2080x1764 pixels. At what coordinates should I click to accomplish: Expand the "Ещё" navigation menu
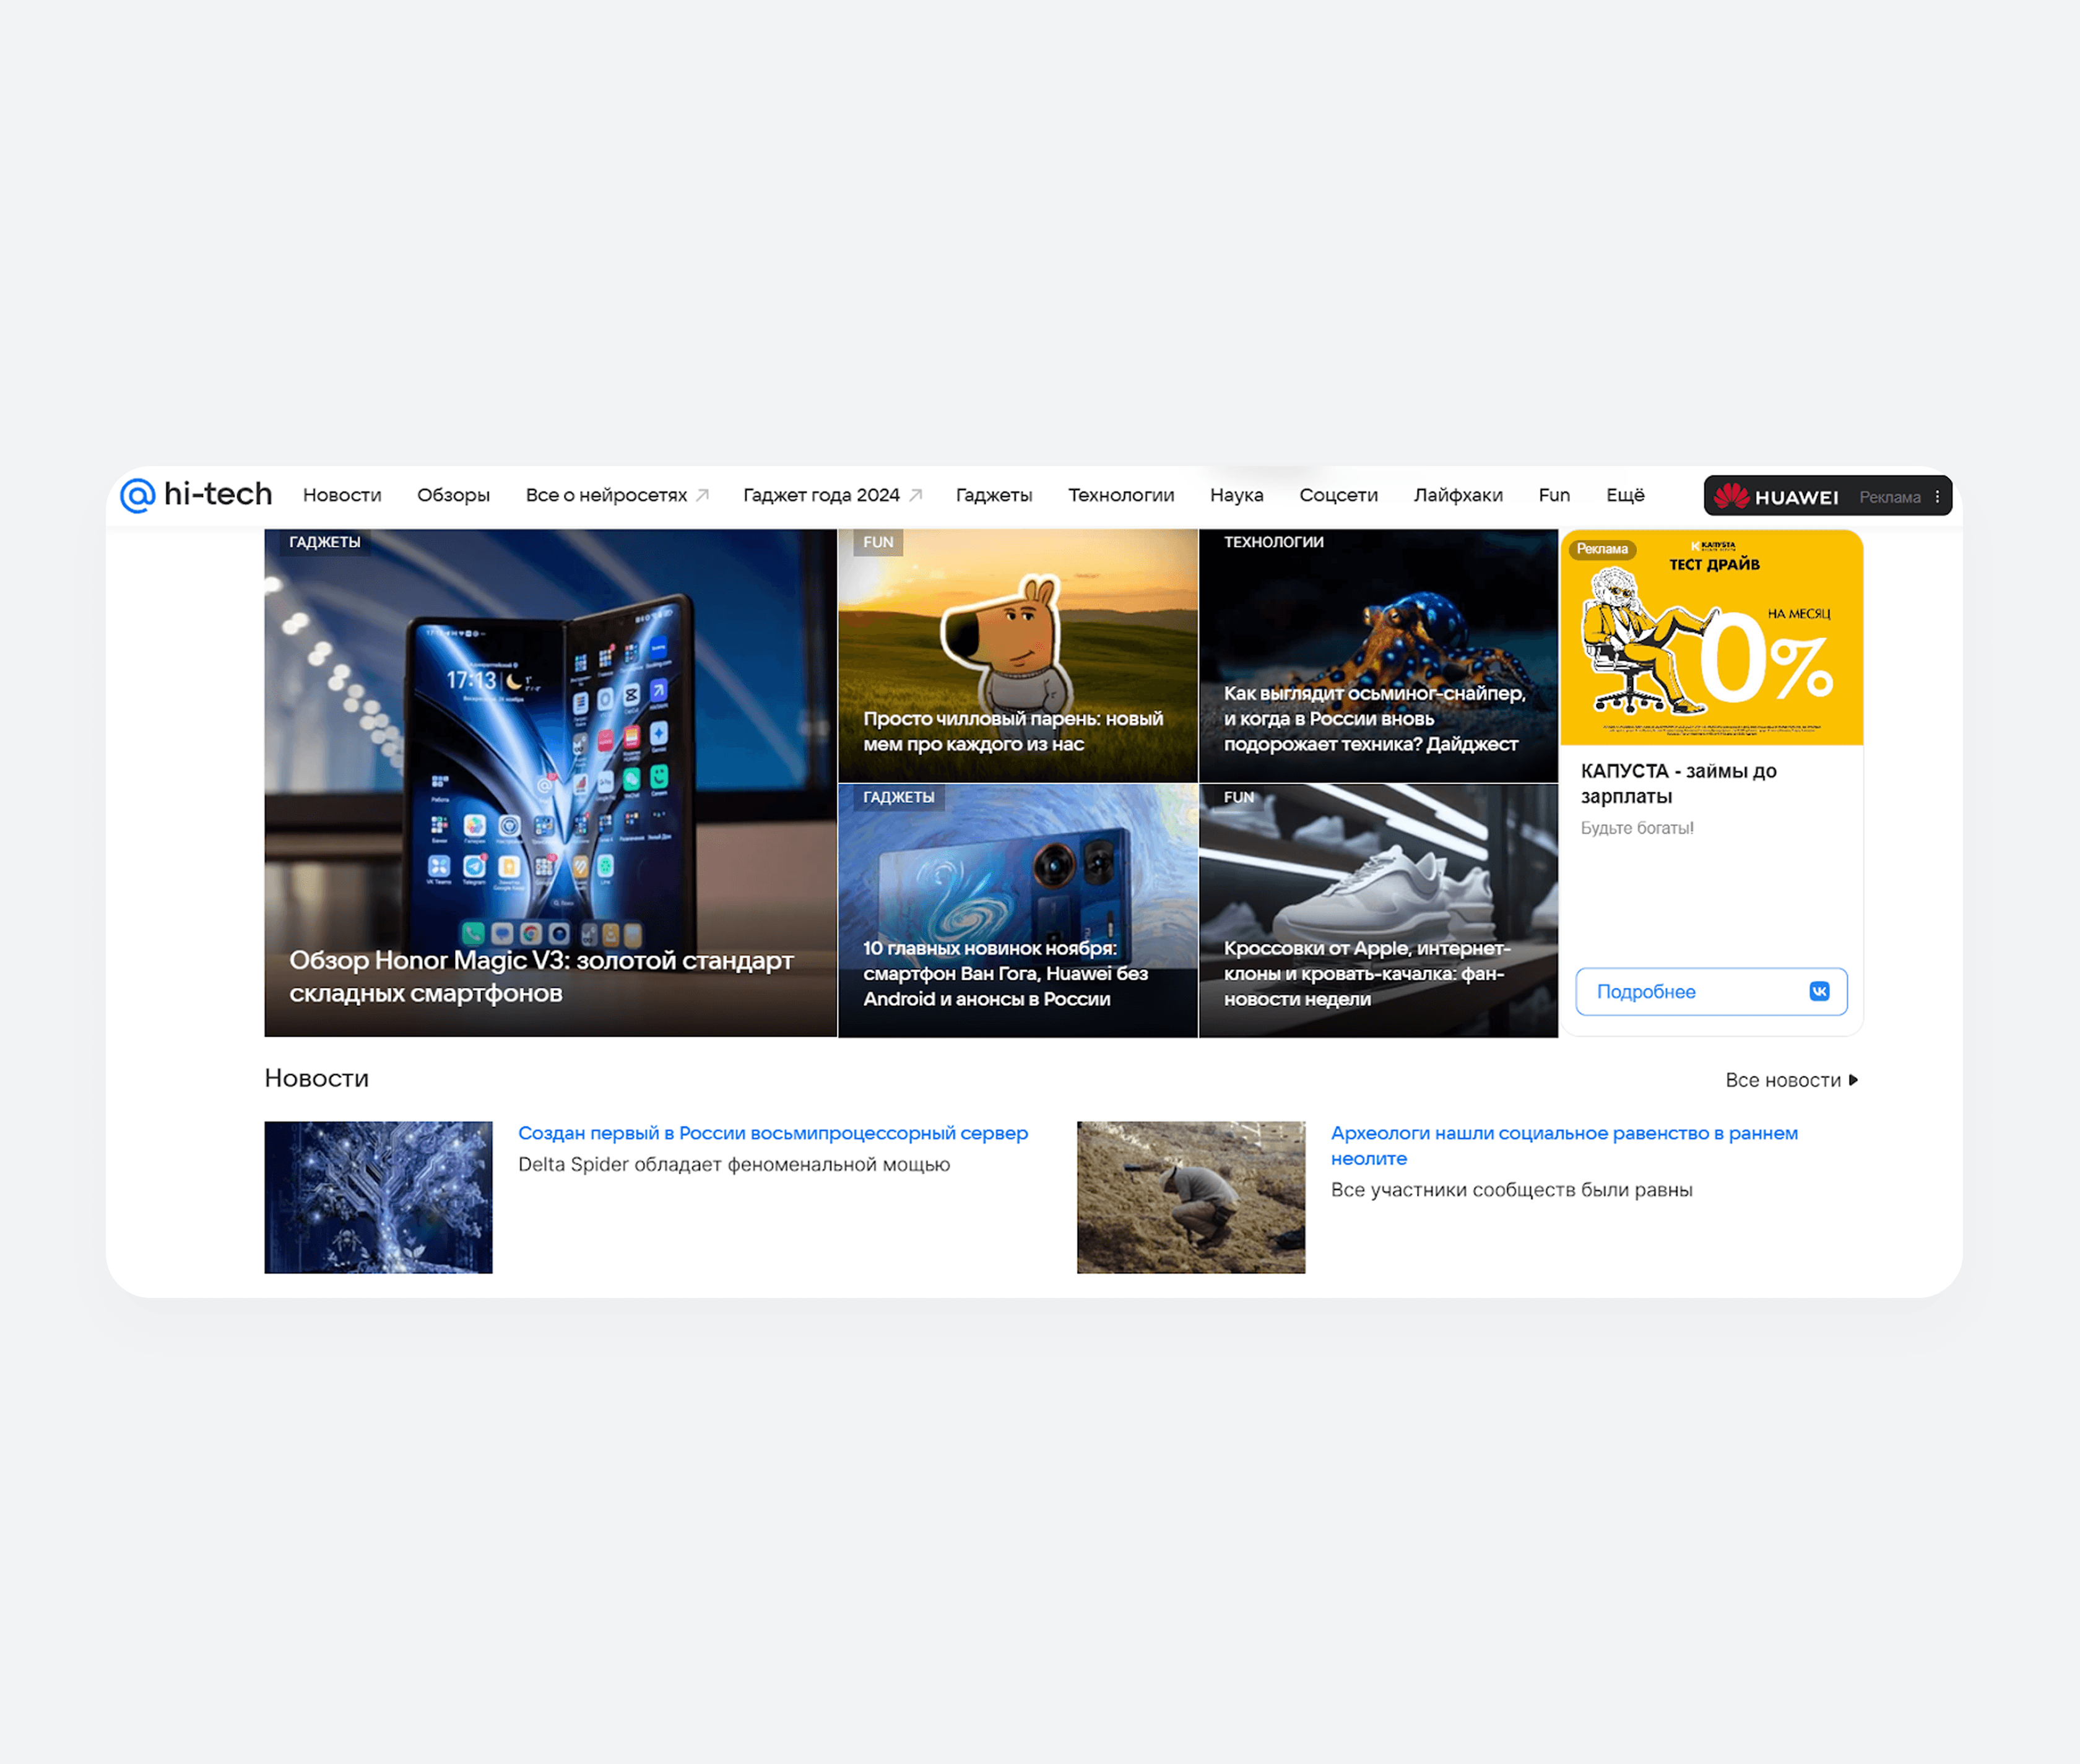tap(1626, 494)
